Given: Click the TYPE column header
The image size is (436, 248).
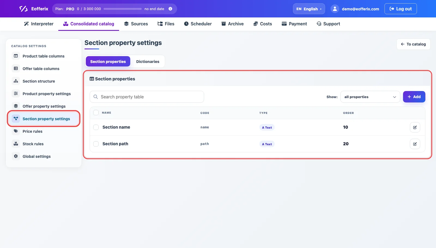Looking at the screenshot, I should 263,113.
